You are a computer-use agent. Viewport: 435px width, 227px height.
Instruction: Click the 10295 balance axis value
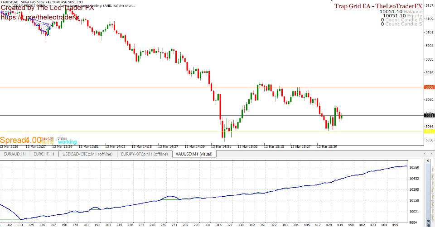[x=414, y=189]
